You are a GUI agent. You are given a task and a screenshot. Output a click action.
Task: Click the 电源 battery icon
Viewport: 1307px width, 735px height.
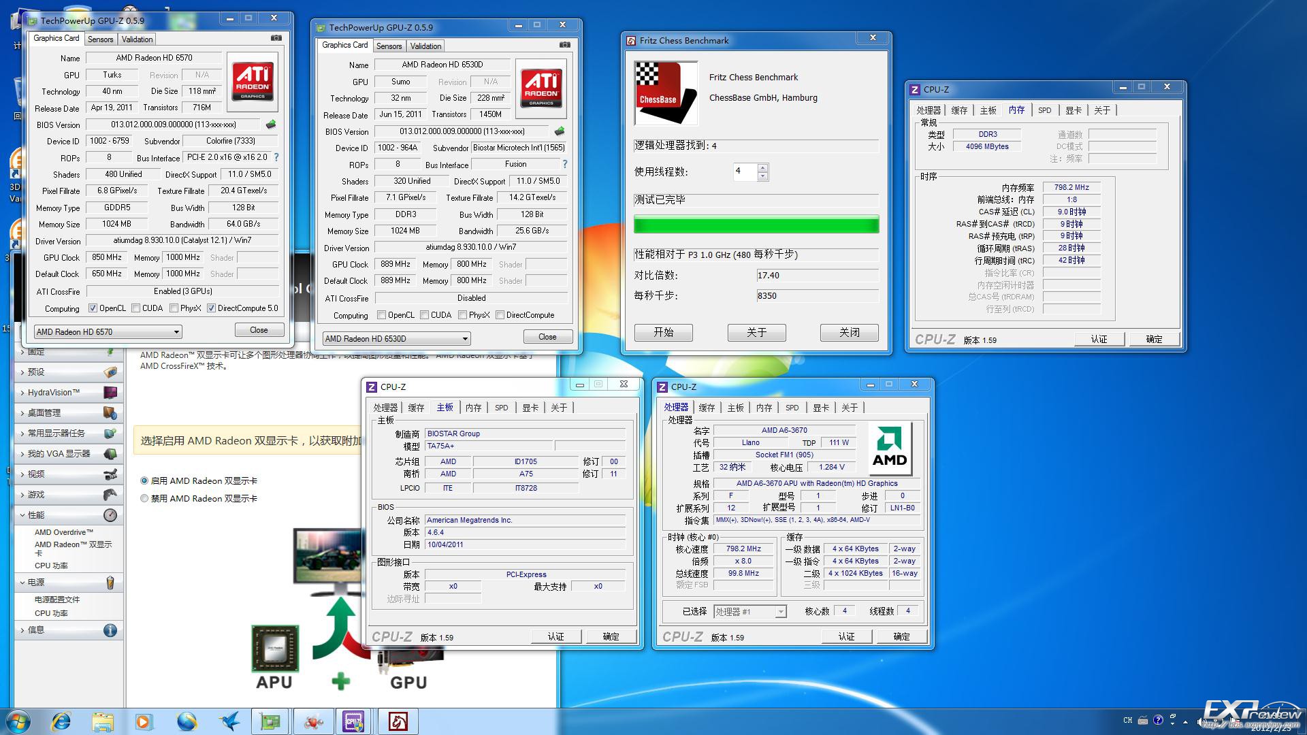click(x=110, y=583)
